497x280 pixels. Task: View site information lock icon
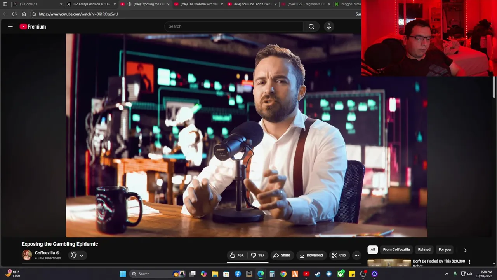[34, 14]
